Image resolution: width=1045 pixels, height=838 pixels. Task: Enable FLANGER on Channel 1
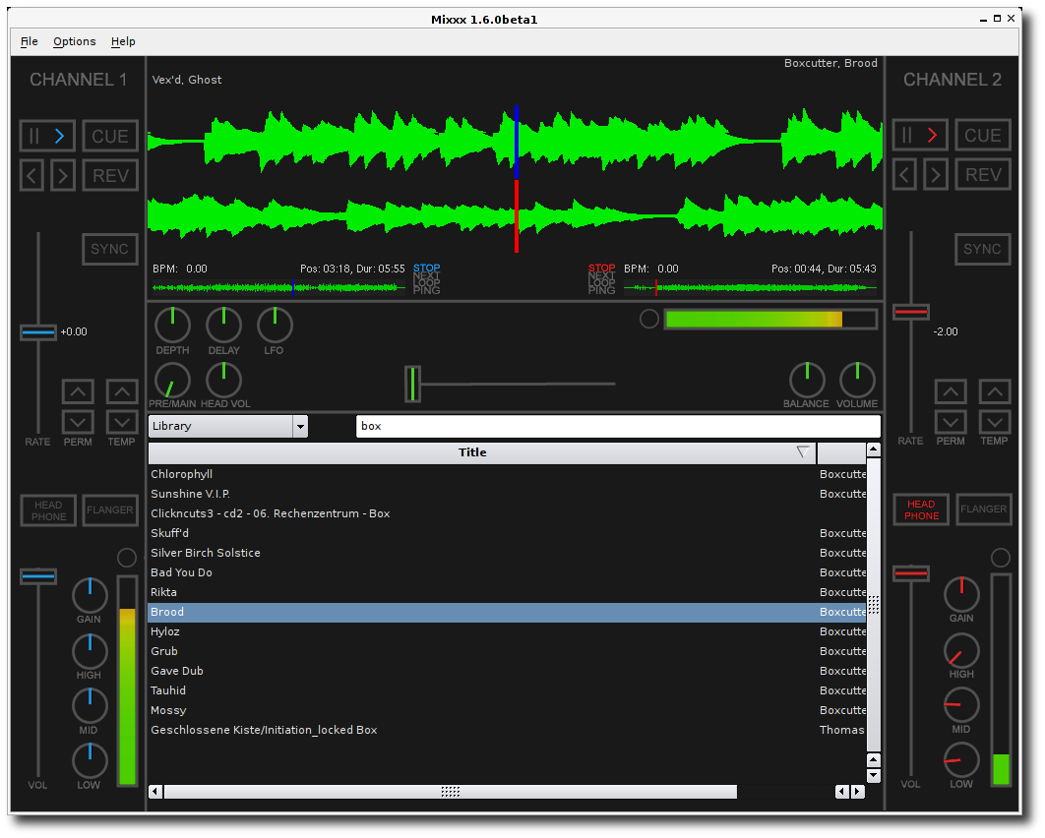click(110, 509)
